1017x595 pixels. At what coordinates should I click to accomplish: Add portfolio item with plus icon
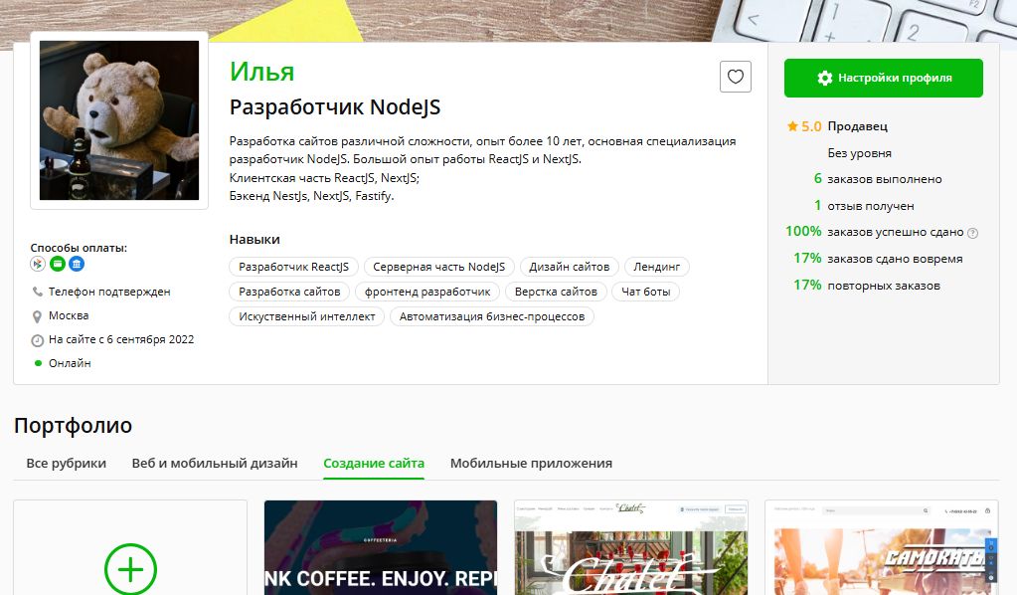click(x=130, y=570)
